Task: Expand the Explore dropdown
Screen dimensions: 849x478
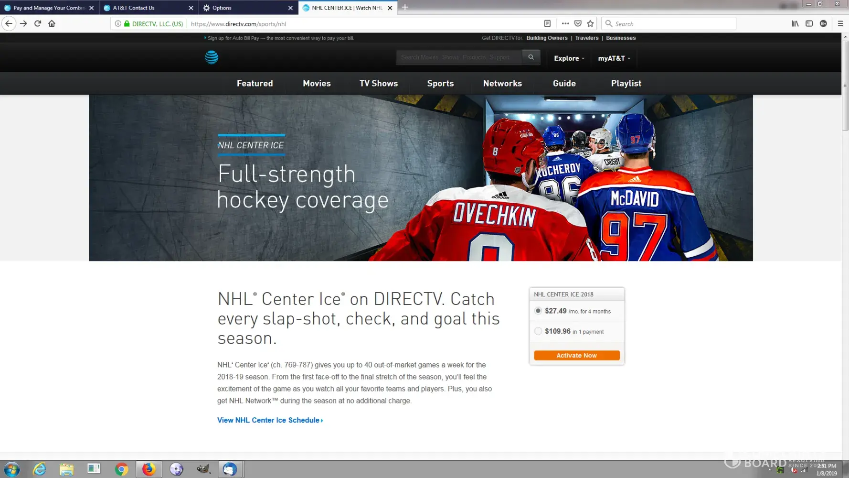Action: [x=569, y=58]
